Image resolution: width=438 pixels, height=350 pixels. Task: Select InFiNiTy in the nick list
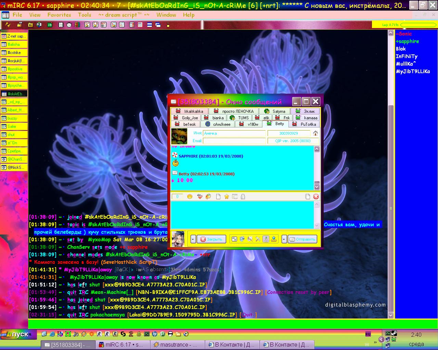tap(407, 56)
